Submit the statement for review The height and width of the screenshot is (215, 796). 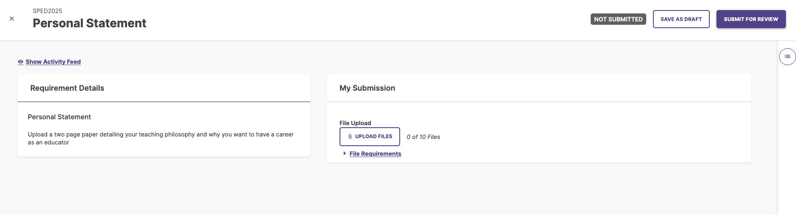(x=751, y=19)
